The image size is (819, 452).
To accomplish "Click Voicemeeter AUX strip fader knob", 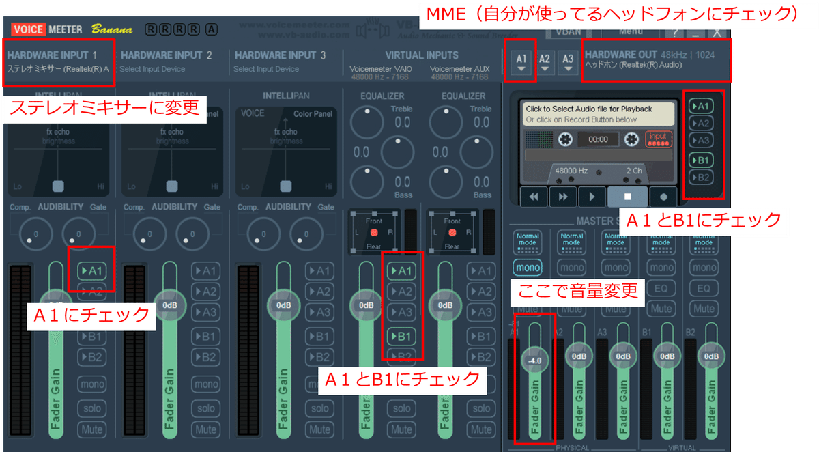I will click(446, 305).
